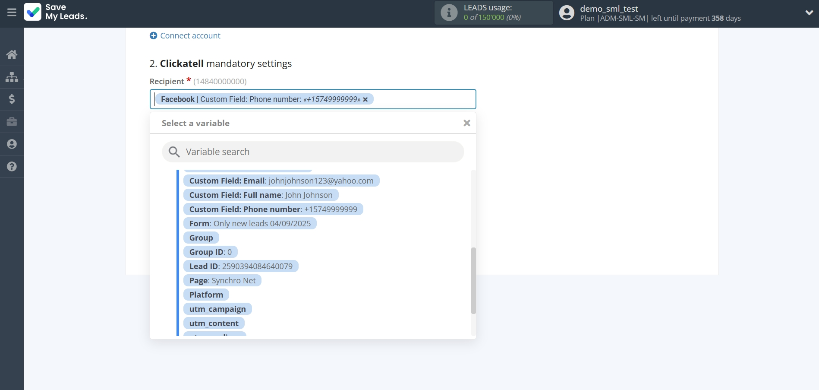Viewport: 819px width, 390px height.
Task: Choose the Lead ID variable
Action: (240, 266)
